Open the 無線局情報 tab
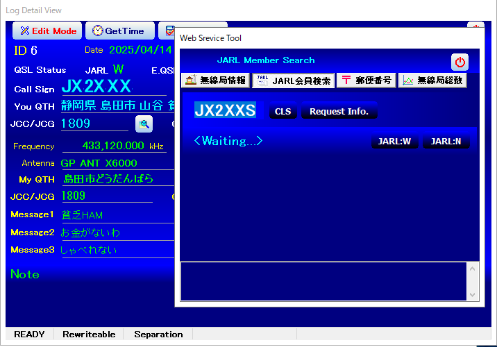The height and width of the screenshot is (347, 497). [216, 81]
